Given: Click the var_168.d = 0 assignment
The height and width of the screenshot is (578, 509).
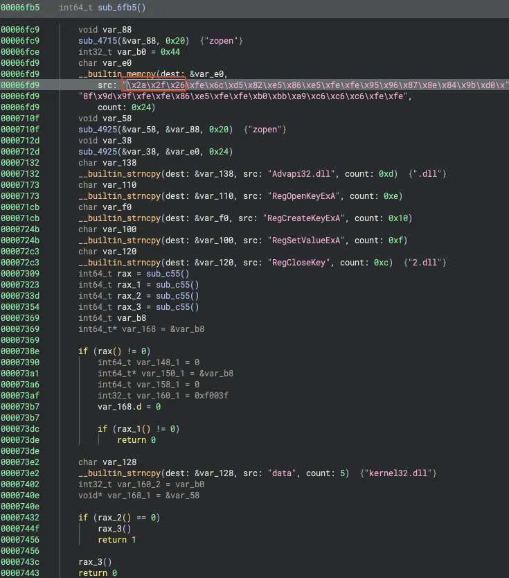Looking at the screenshot, I should [129, 407].
